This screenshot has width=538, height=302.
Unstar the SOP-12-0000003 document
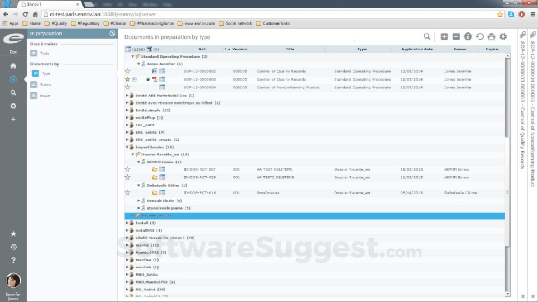click(127, 79)
